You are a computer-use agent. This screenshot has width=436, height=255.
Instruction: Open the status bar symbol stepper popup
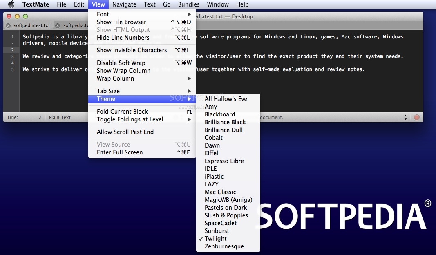pyautogui.click(x=405, y=117)
